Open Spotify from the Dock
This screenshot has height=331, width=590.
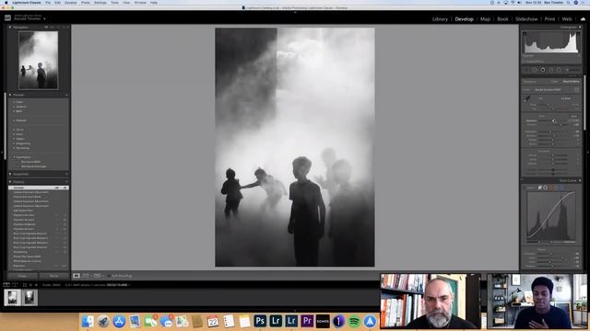point(354,321)
